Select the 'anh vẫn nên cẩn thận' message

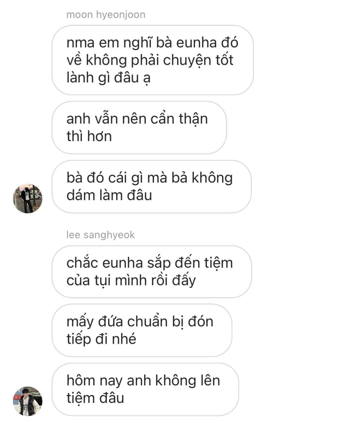(139, 127)
